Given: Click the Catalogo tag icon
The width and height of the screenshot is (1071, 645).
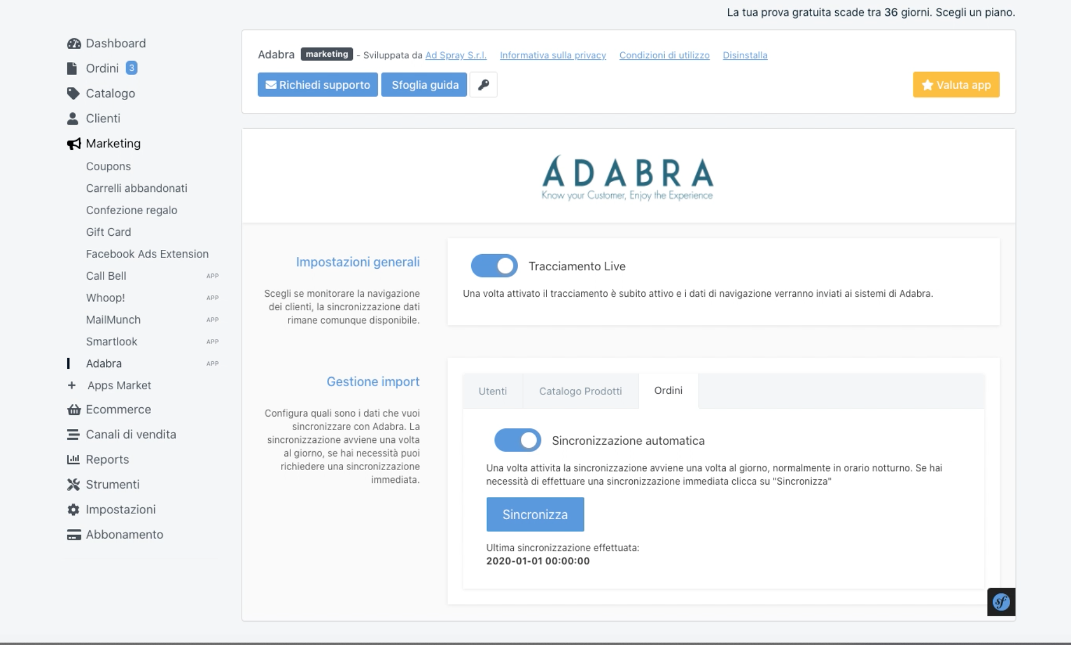Looking at the screenshot, I should 73,94.
